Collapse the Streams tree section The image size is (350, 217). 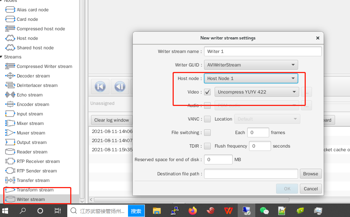coord(1,57)
